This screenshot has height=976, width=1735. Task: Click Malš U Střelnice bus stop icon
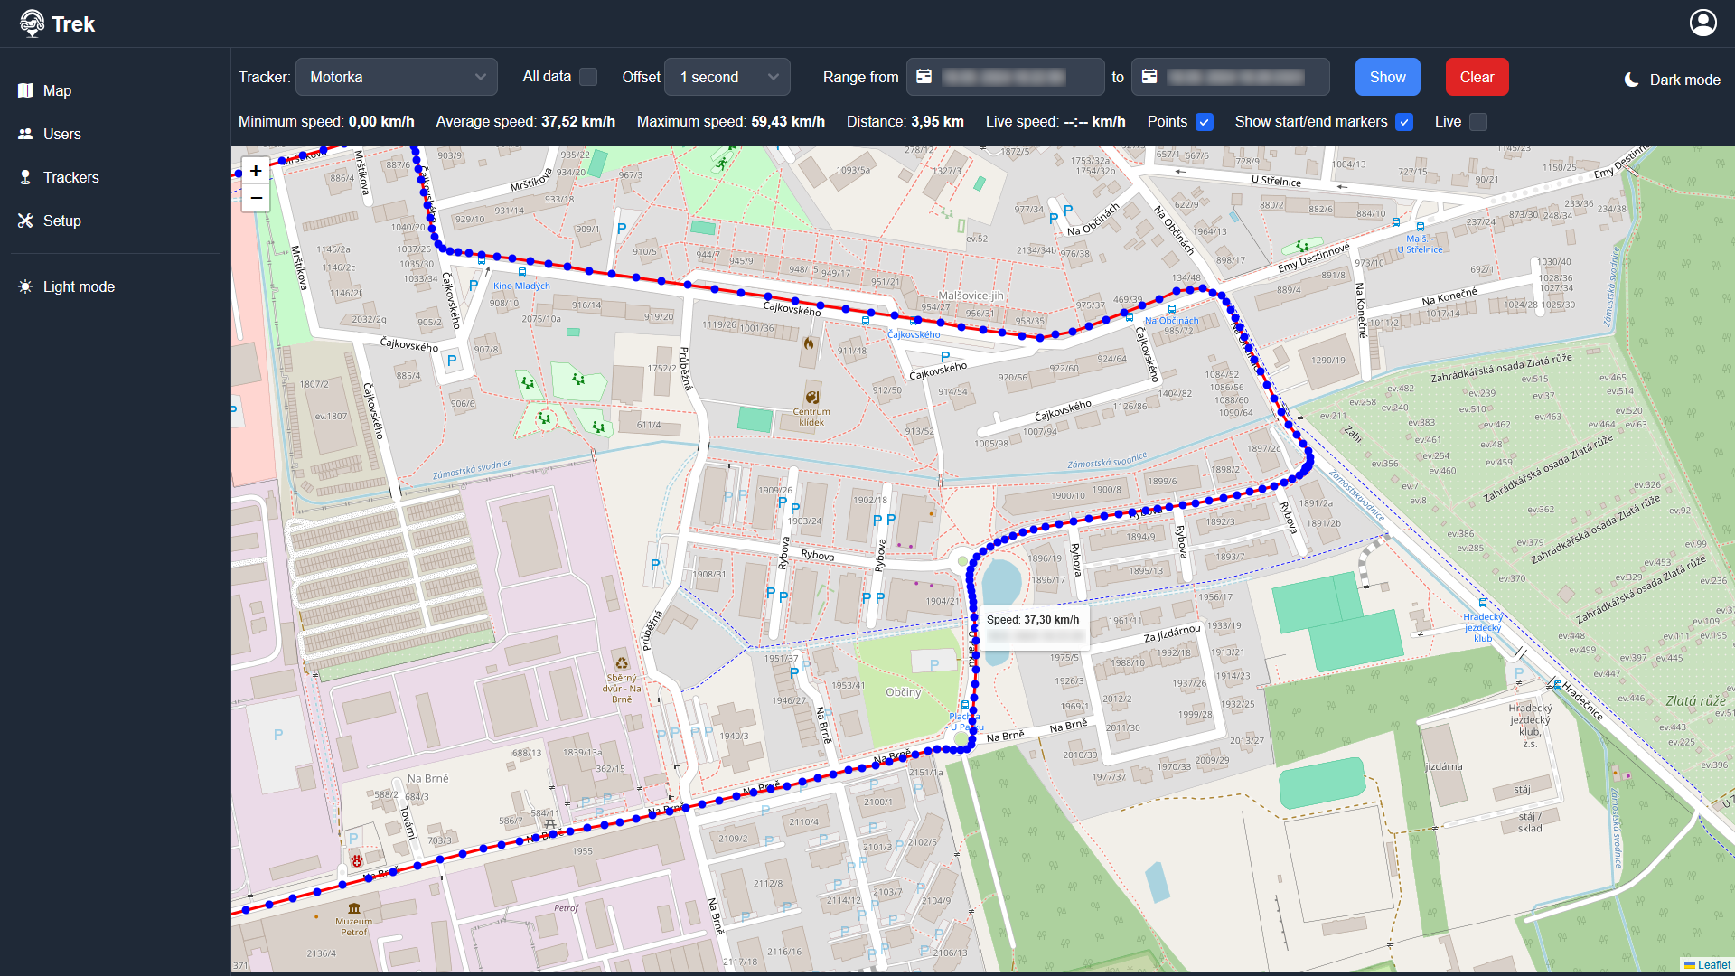click(1420, 228)
